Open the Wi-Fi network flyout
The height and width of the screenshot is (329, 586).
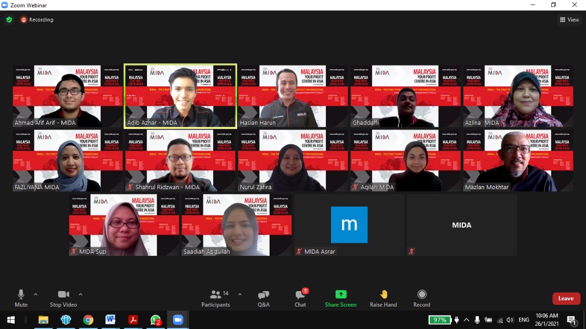click(500, 320)
